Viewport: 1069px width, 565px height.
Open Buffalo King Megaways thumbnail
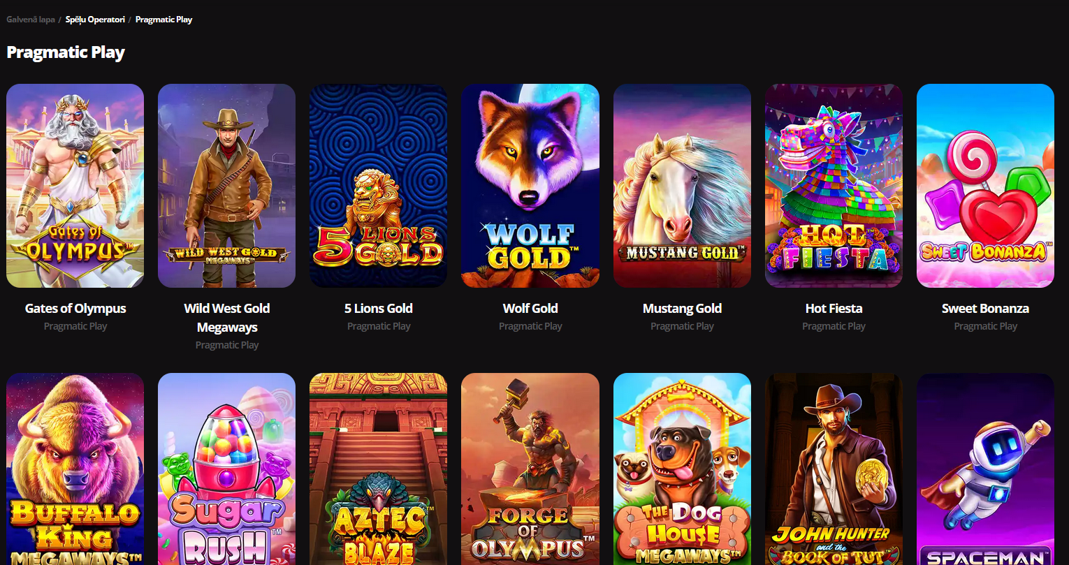pyautogui.click(x=75, y=469)
